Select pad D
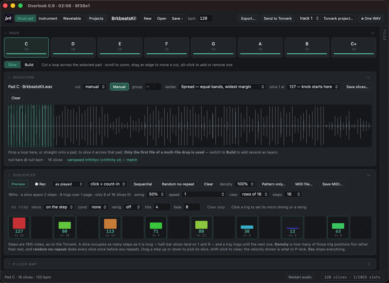The image size is (389, 283). click(x=73, y=47)
